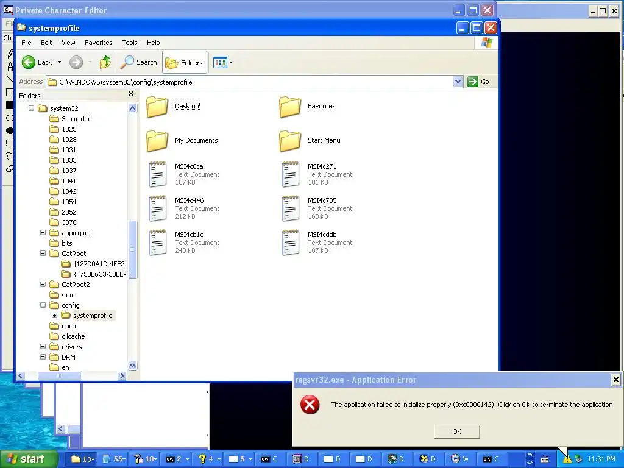The image size is (624, 468).
Task: Select the MSI4cb1c text document icon
Action: click(x=157, y=243)
